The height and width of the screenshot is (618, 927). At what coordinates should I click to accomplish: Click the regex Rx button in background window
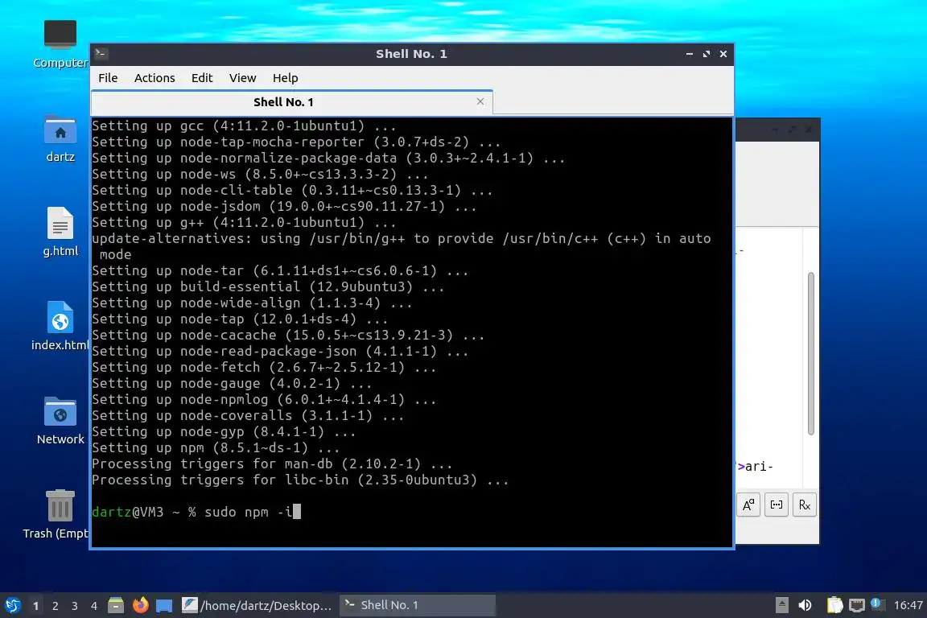click(x=805, y=505)
